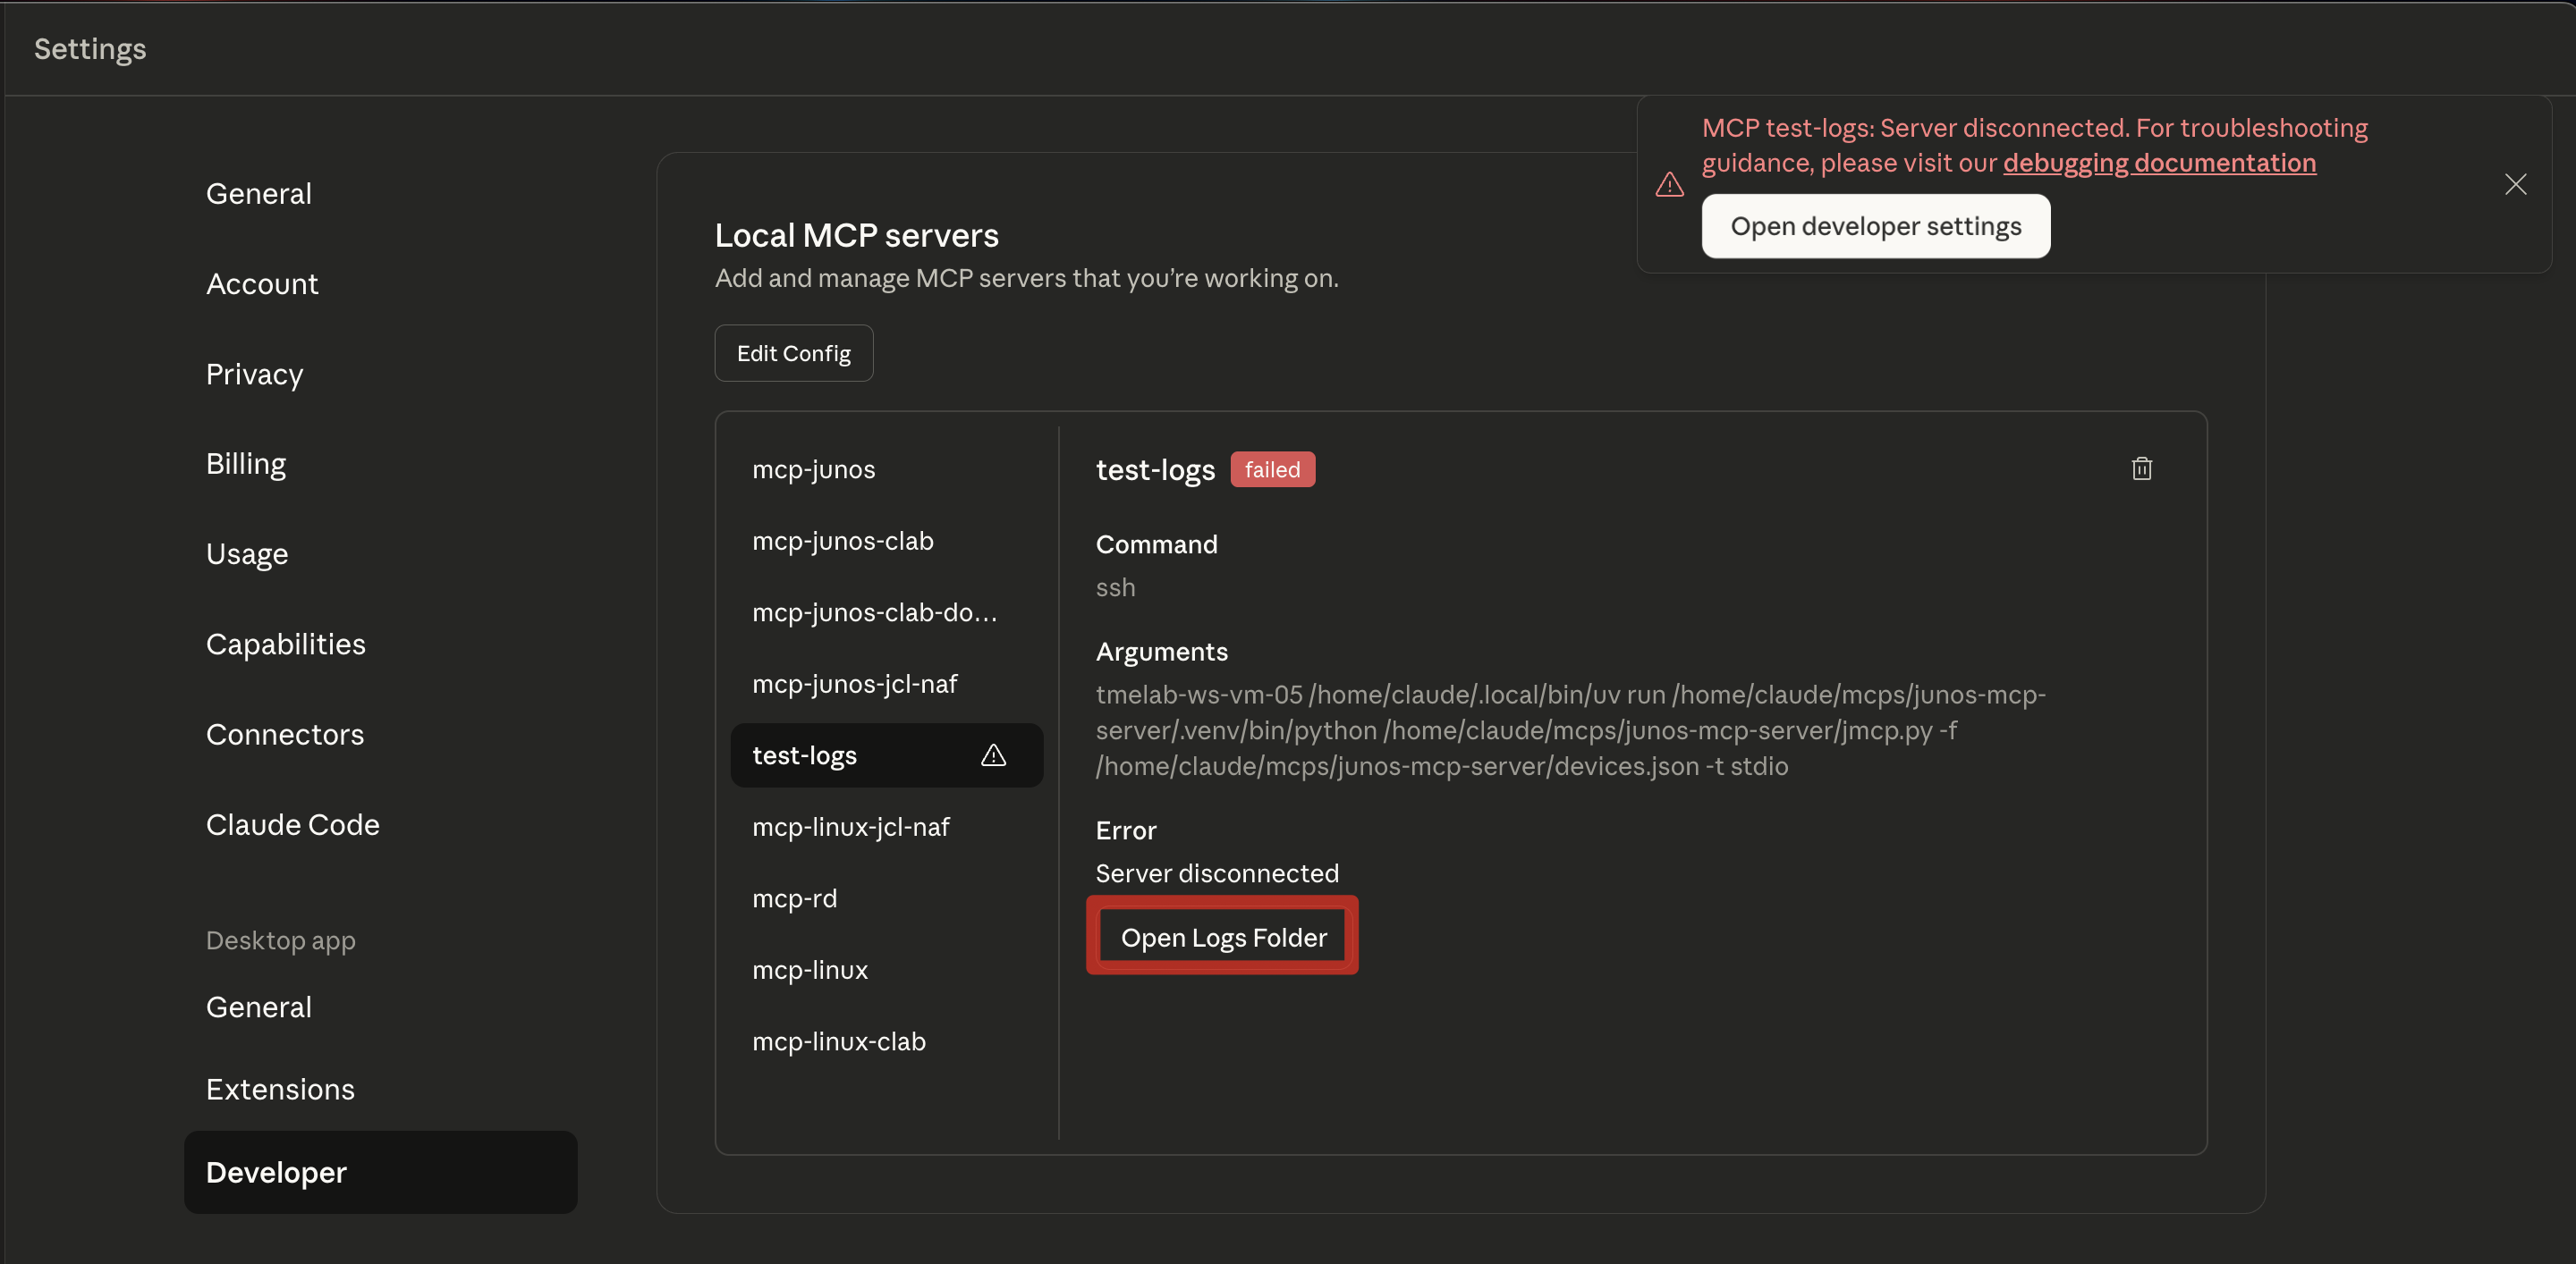Screen dimensions: 2576x1264
Task: Select the mcp-linux-jcl-naf server
Action: click(886, 828)
